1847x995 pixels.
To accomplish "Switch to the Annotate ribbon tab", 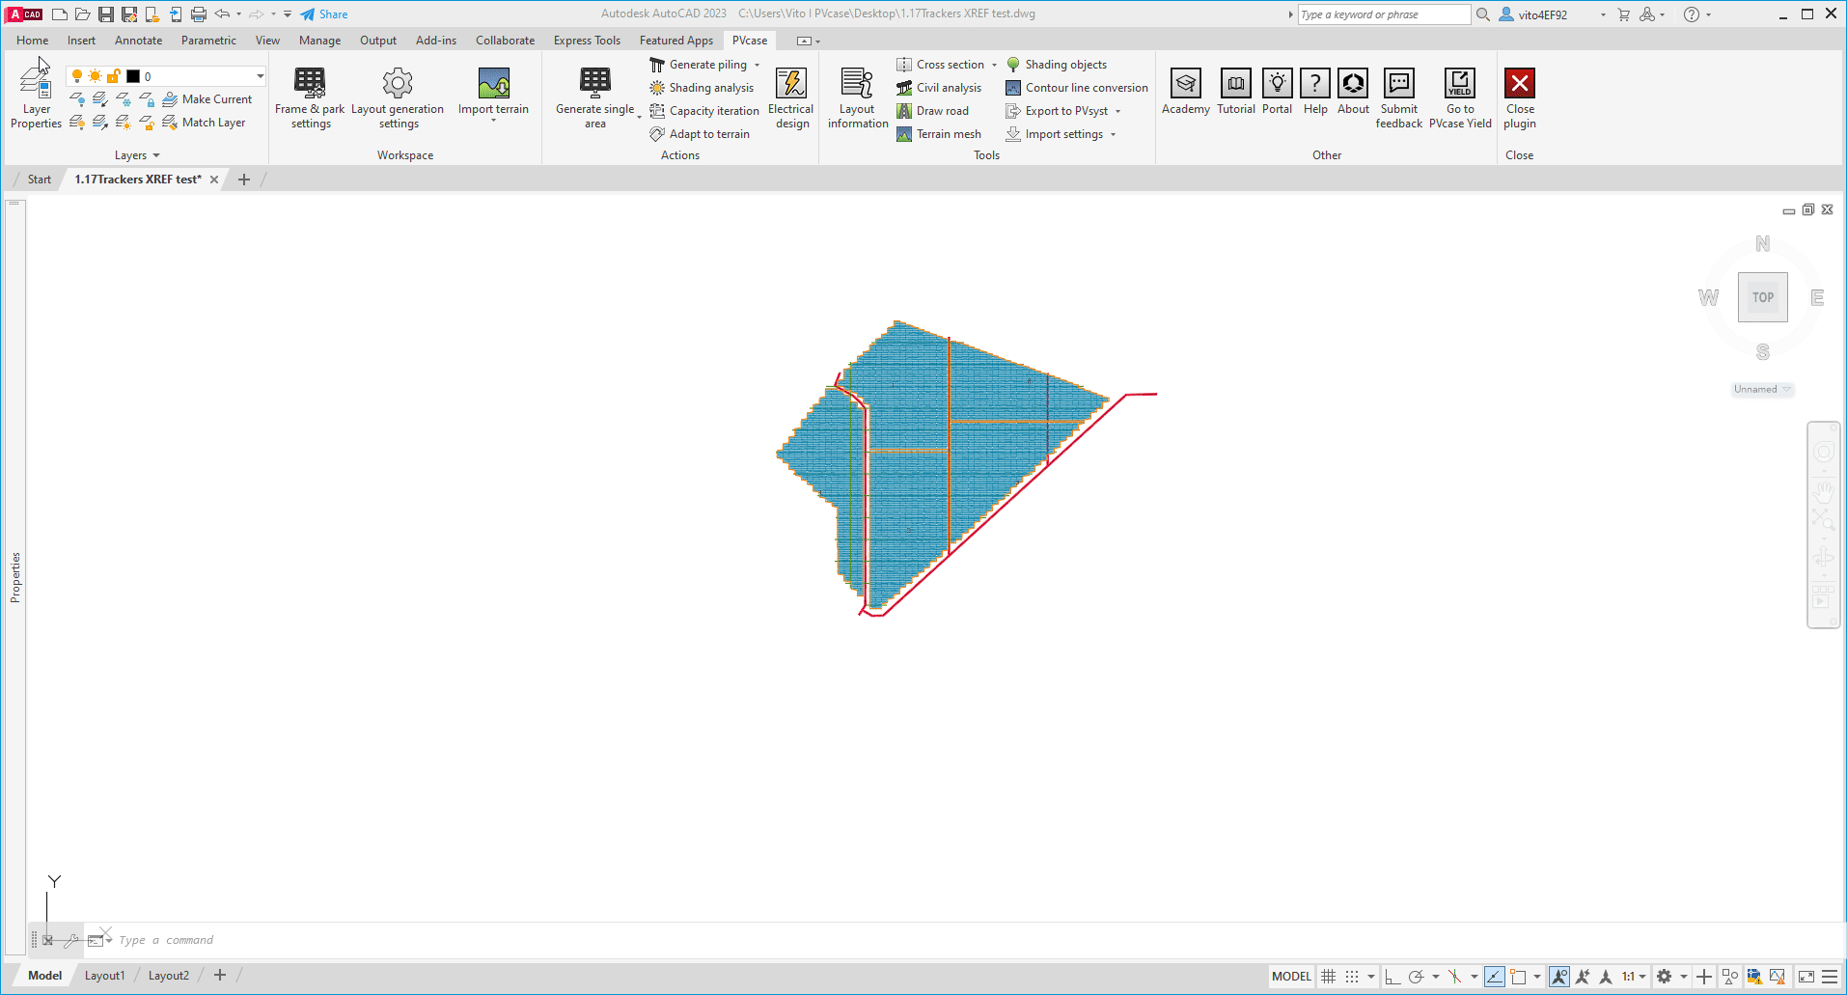I will pos(138,41).
